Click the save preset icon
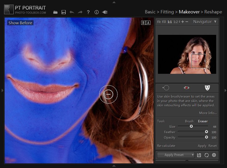 [x=199, y=155]
